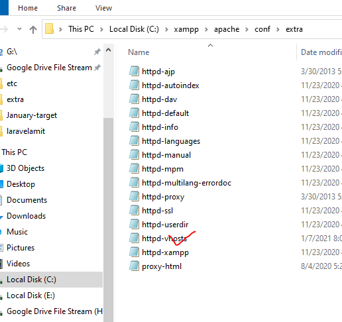Image resolution: width=342 pixels, height=322 pixels.
Task: Select the httpd-vhosts file name
Action: [x=164, y=239]
